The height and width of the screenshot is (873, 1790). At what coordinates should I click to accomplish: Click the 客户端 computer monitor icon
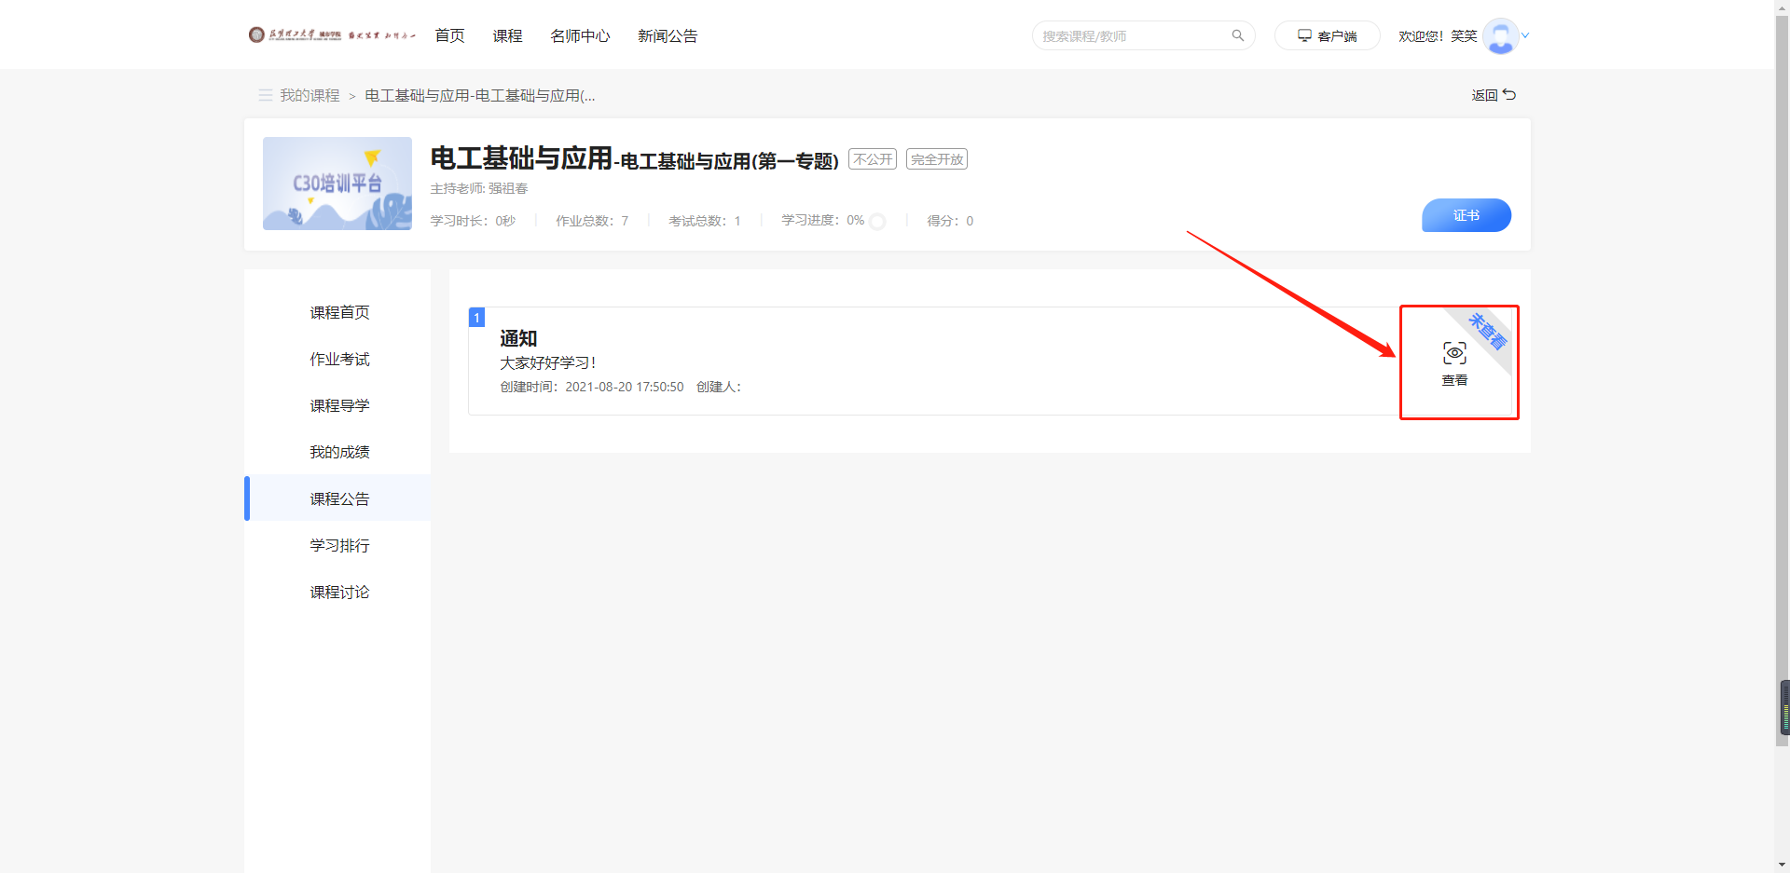click(1303, 34)
